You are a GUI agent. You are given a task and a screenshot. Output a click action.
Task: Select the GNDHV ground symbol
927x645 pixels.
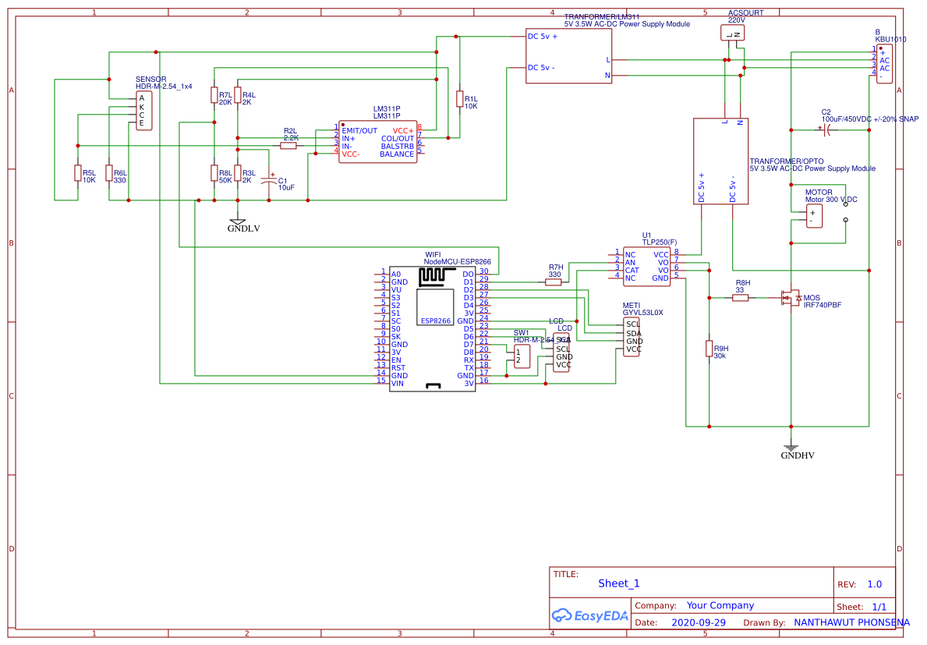coord(793,448)
